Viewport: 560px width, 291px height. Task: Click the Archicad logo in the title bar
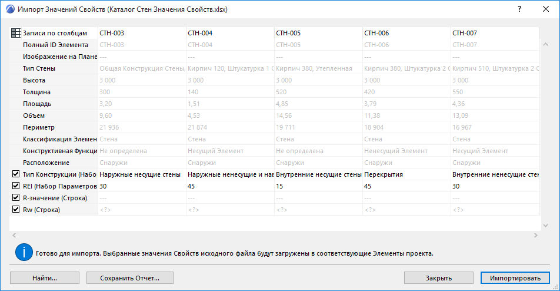(x=9, y=10)
